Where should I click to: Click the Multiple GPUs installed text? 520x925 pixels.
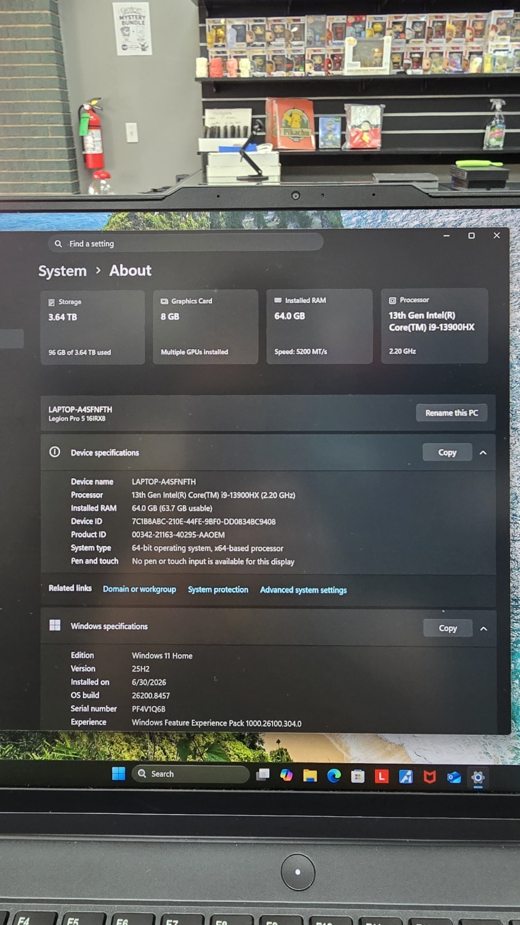(x=194, y=351)
